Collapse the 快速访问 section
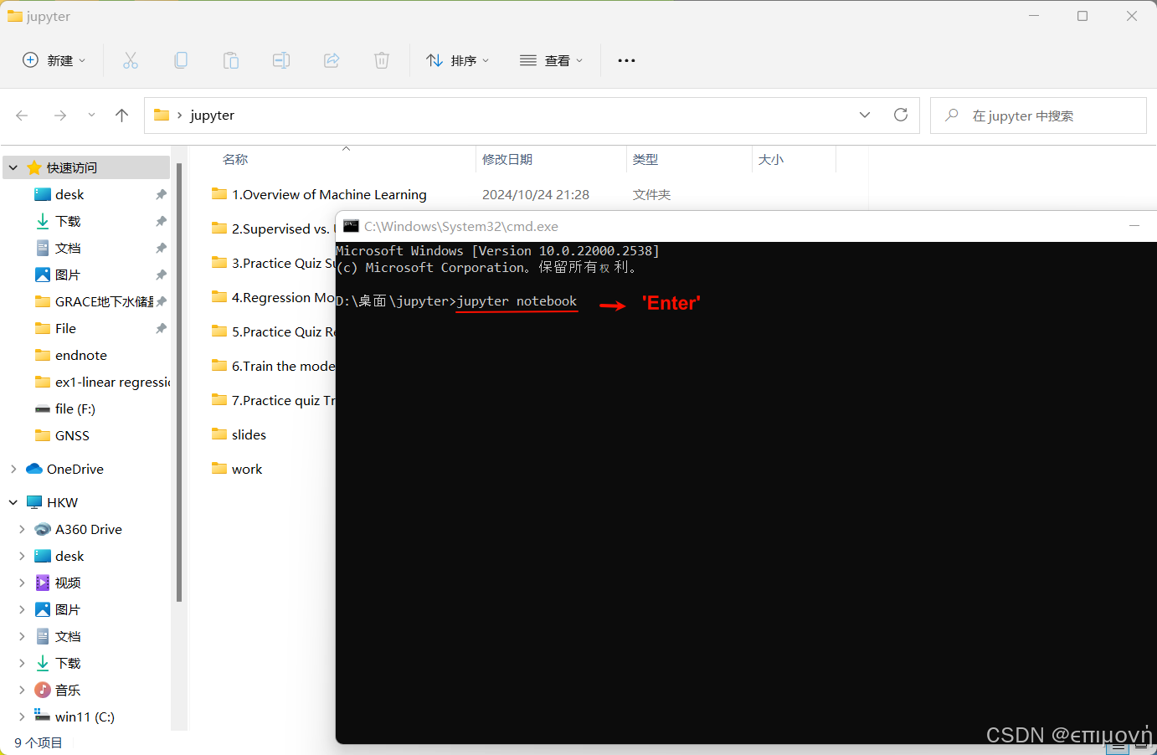Image resolution: width=1157 pixels, height=755 pixels. [13, 167]
